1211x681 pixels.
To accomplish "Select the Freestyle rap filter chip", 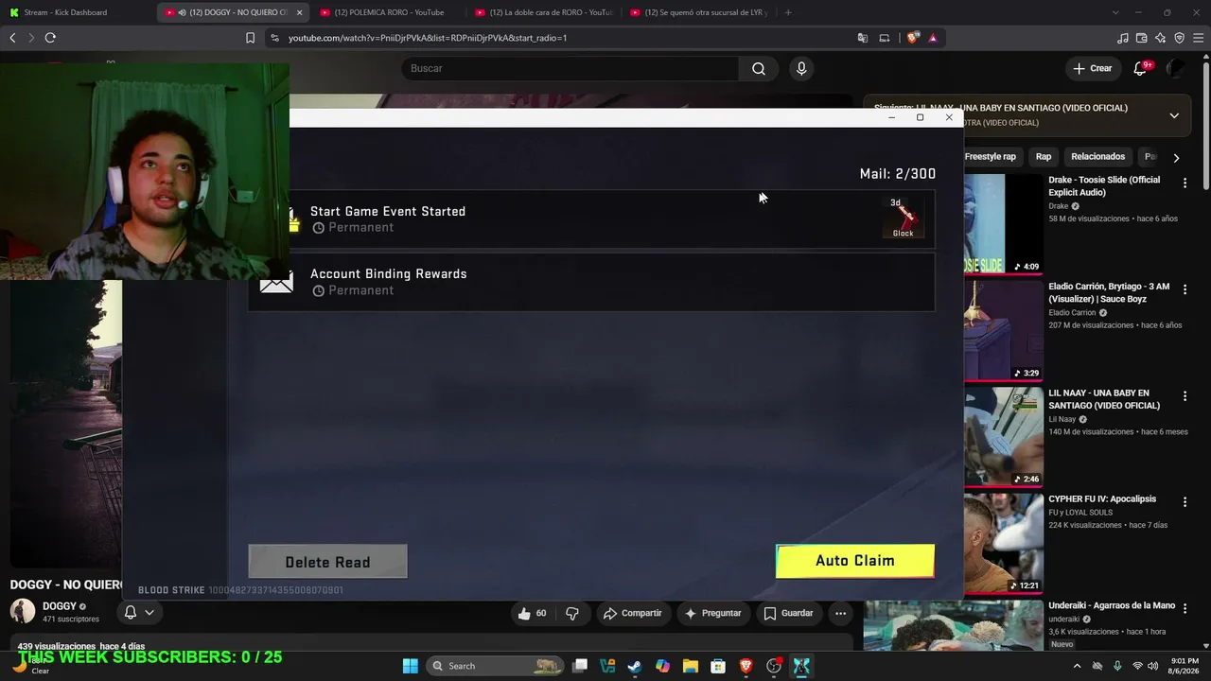I will (990, 157).
